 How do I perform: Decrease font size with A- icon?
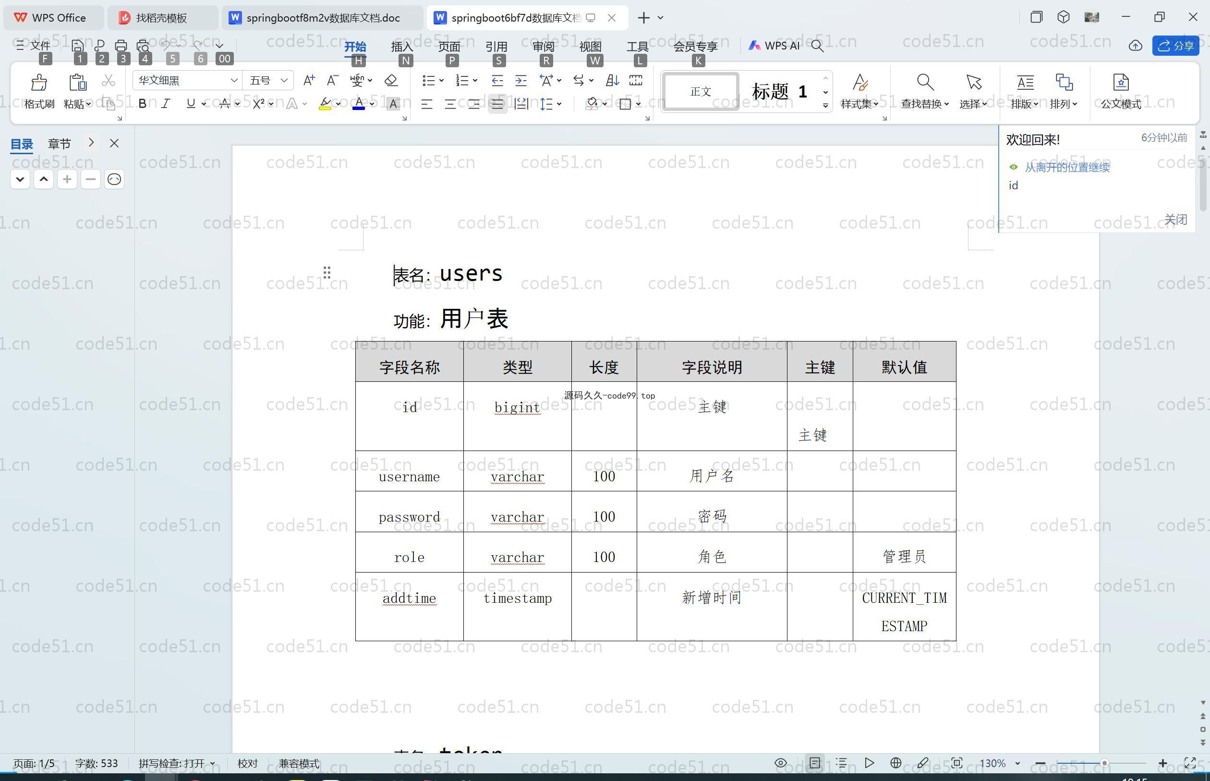pyautogui.click(x=333, y=80)
